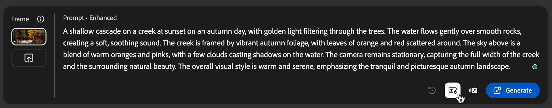Click the Frame info icon

[x=41, y=19]
